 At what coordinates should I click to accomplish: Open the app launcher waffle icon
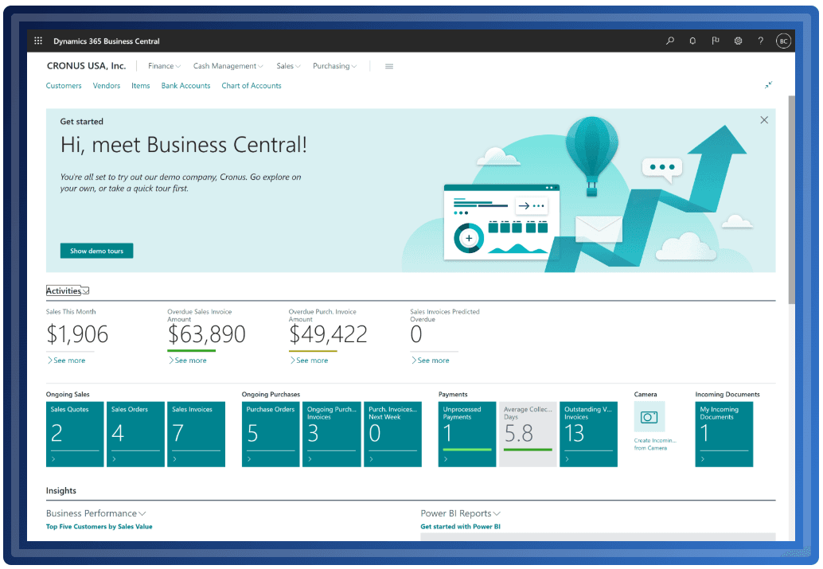(x=38, y=41)
